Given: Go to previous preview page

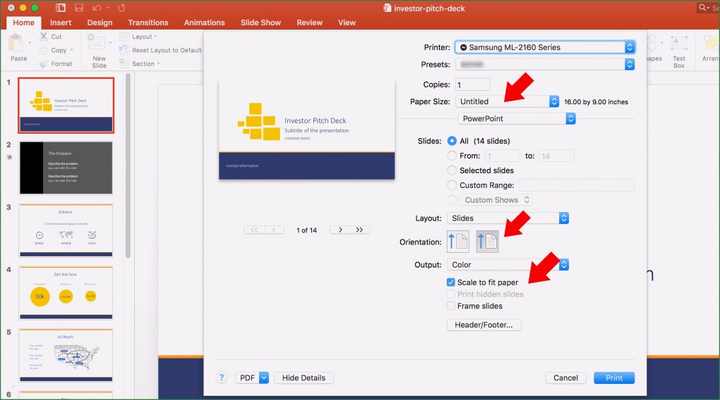Looking at the screenshot, I should (274, 230).
